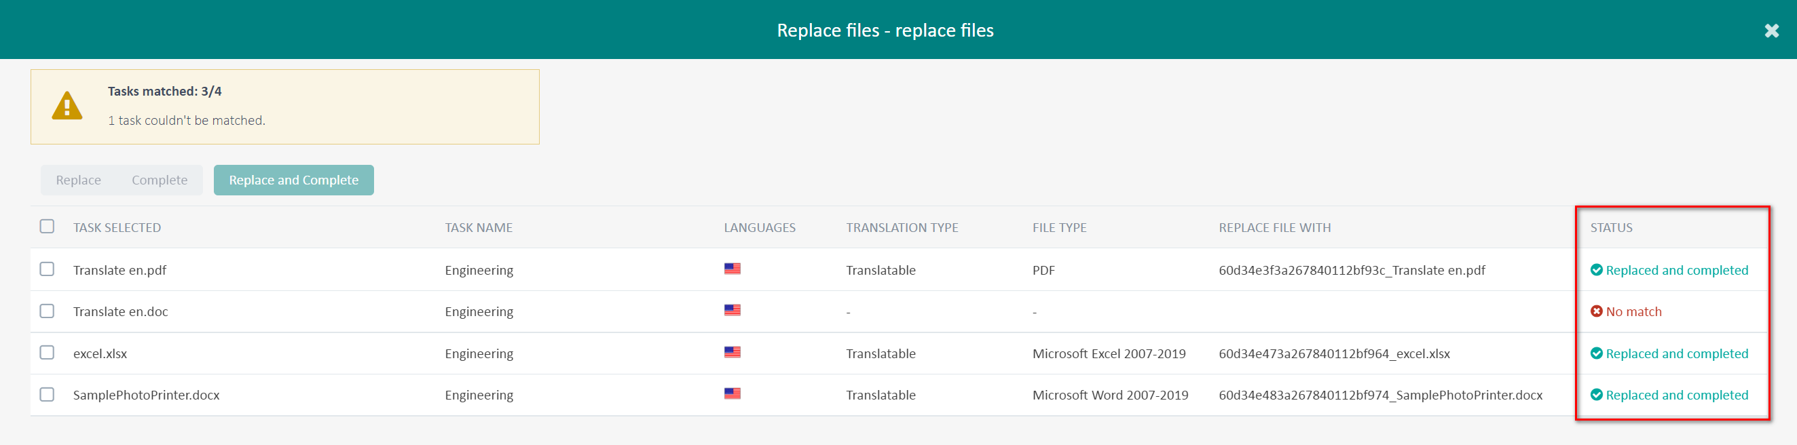Image resolution: width=1797 pixels, height=445 pixels.
Task: Click the US flag in Translate en.doc row
Action: 732,311
